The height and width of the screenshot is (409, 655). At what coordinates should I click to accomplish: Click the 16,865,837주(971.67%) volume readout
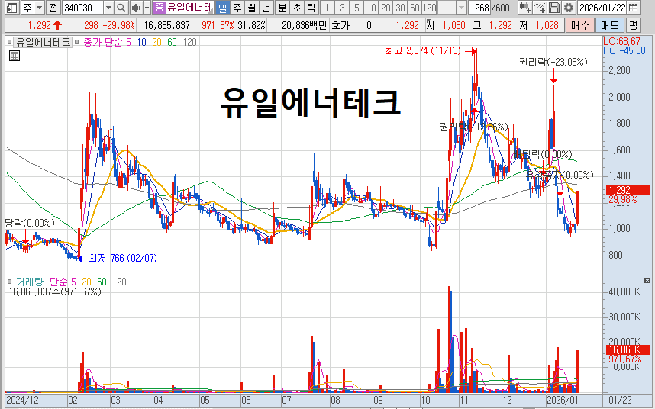(x=55, y=291)
